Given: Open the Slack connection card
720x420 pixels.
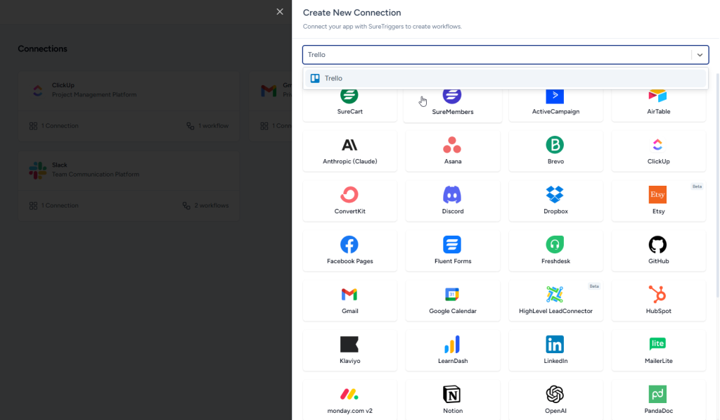Looking at the screenshot, I should pos(128,186).
